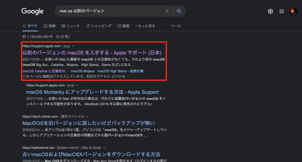Open 古いmacOSおよびMacOSXバージョン result
The height and width of the screenshot is (162, 302).
click(91, 154)
